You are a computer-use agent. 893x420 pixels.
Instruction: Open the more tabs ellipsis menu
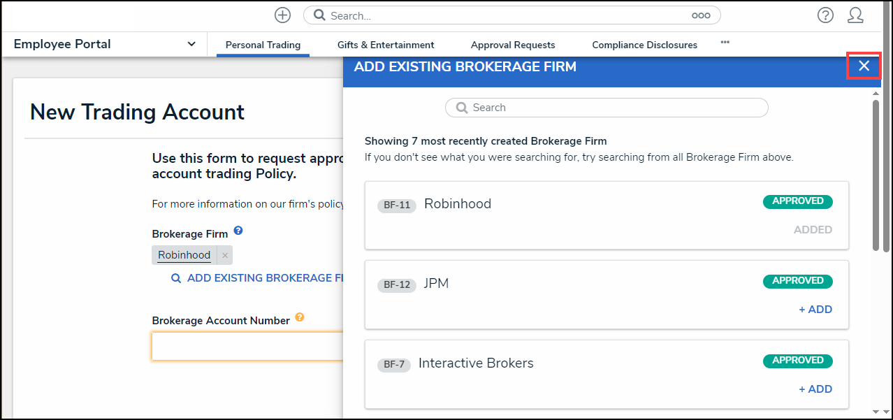coord(725,43)
